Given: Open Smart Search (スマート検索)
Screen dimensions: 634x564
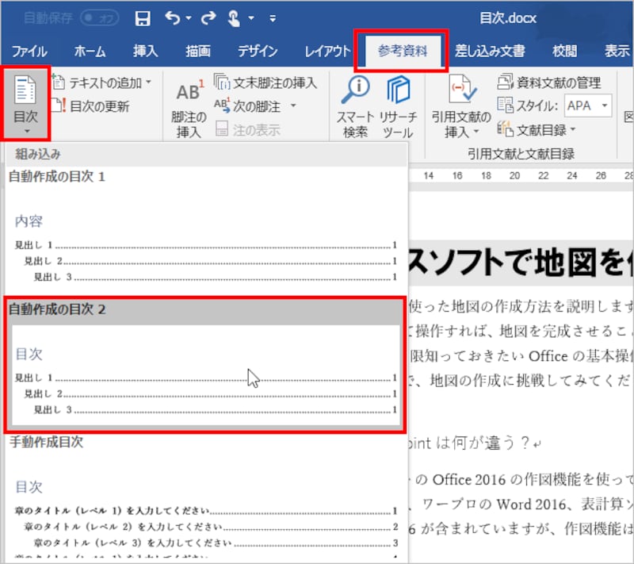Looking at the screenshot, I should pos(355,106).
